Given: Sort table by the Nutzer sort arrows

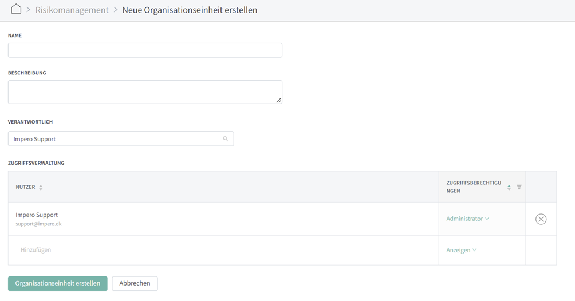Looking at the screenshot, I should [x=41, y=187].
